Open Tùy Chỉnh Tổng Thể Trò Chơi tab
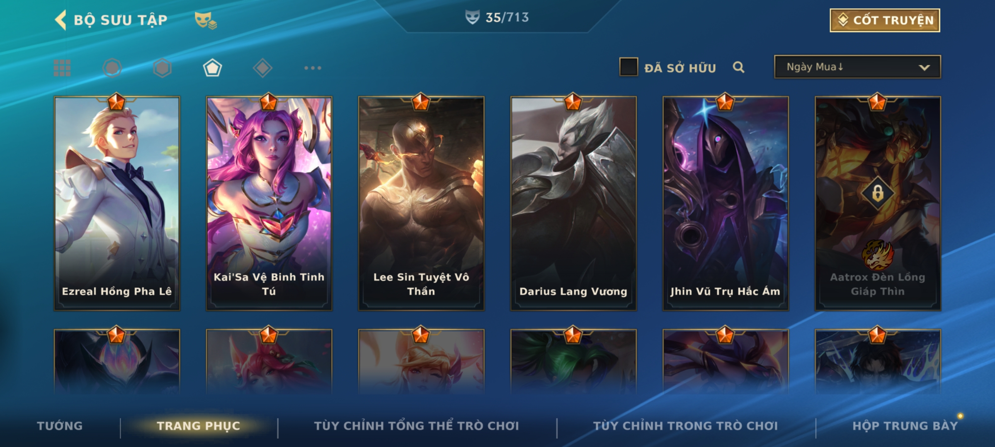 (416, 426)
